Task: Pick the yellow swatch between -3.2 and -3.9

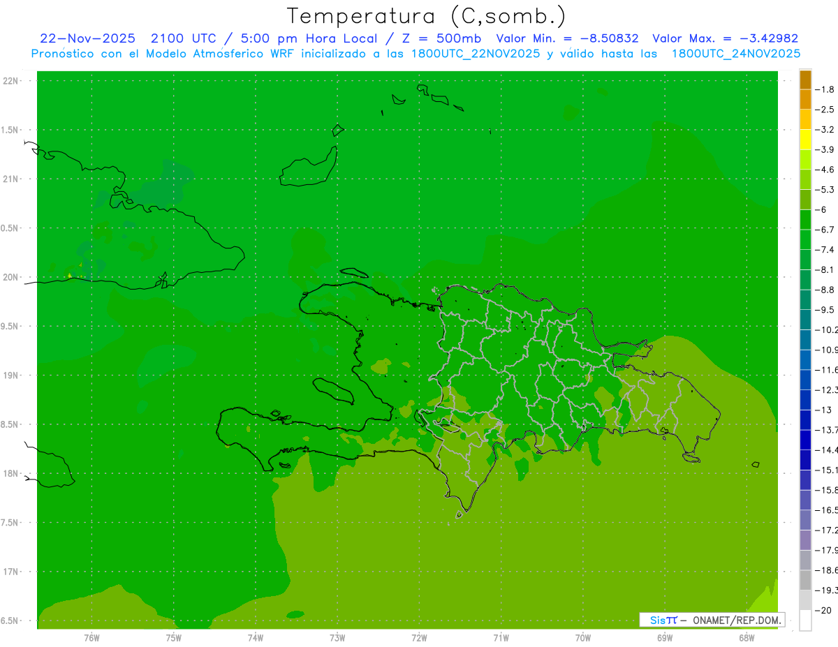Action: coord(805,140)
